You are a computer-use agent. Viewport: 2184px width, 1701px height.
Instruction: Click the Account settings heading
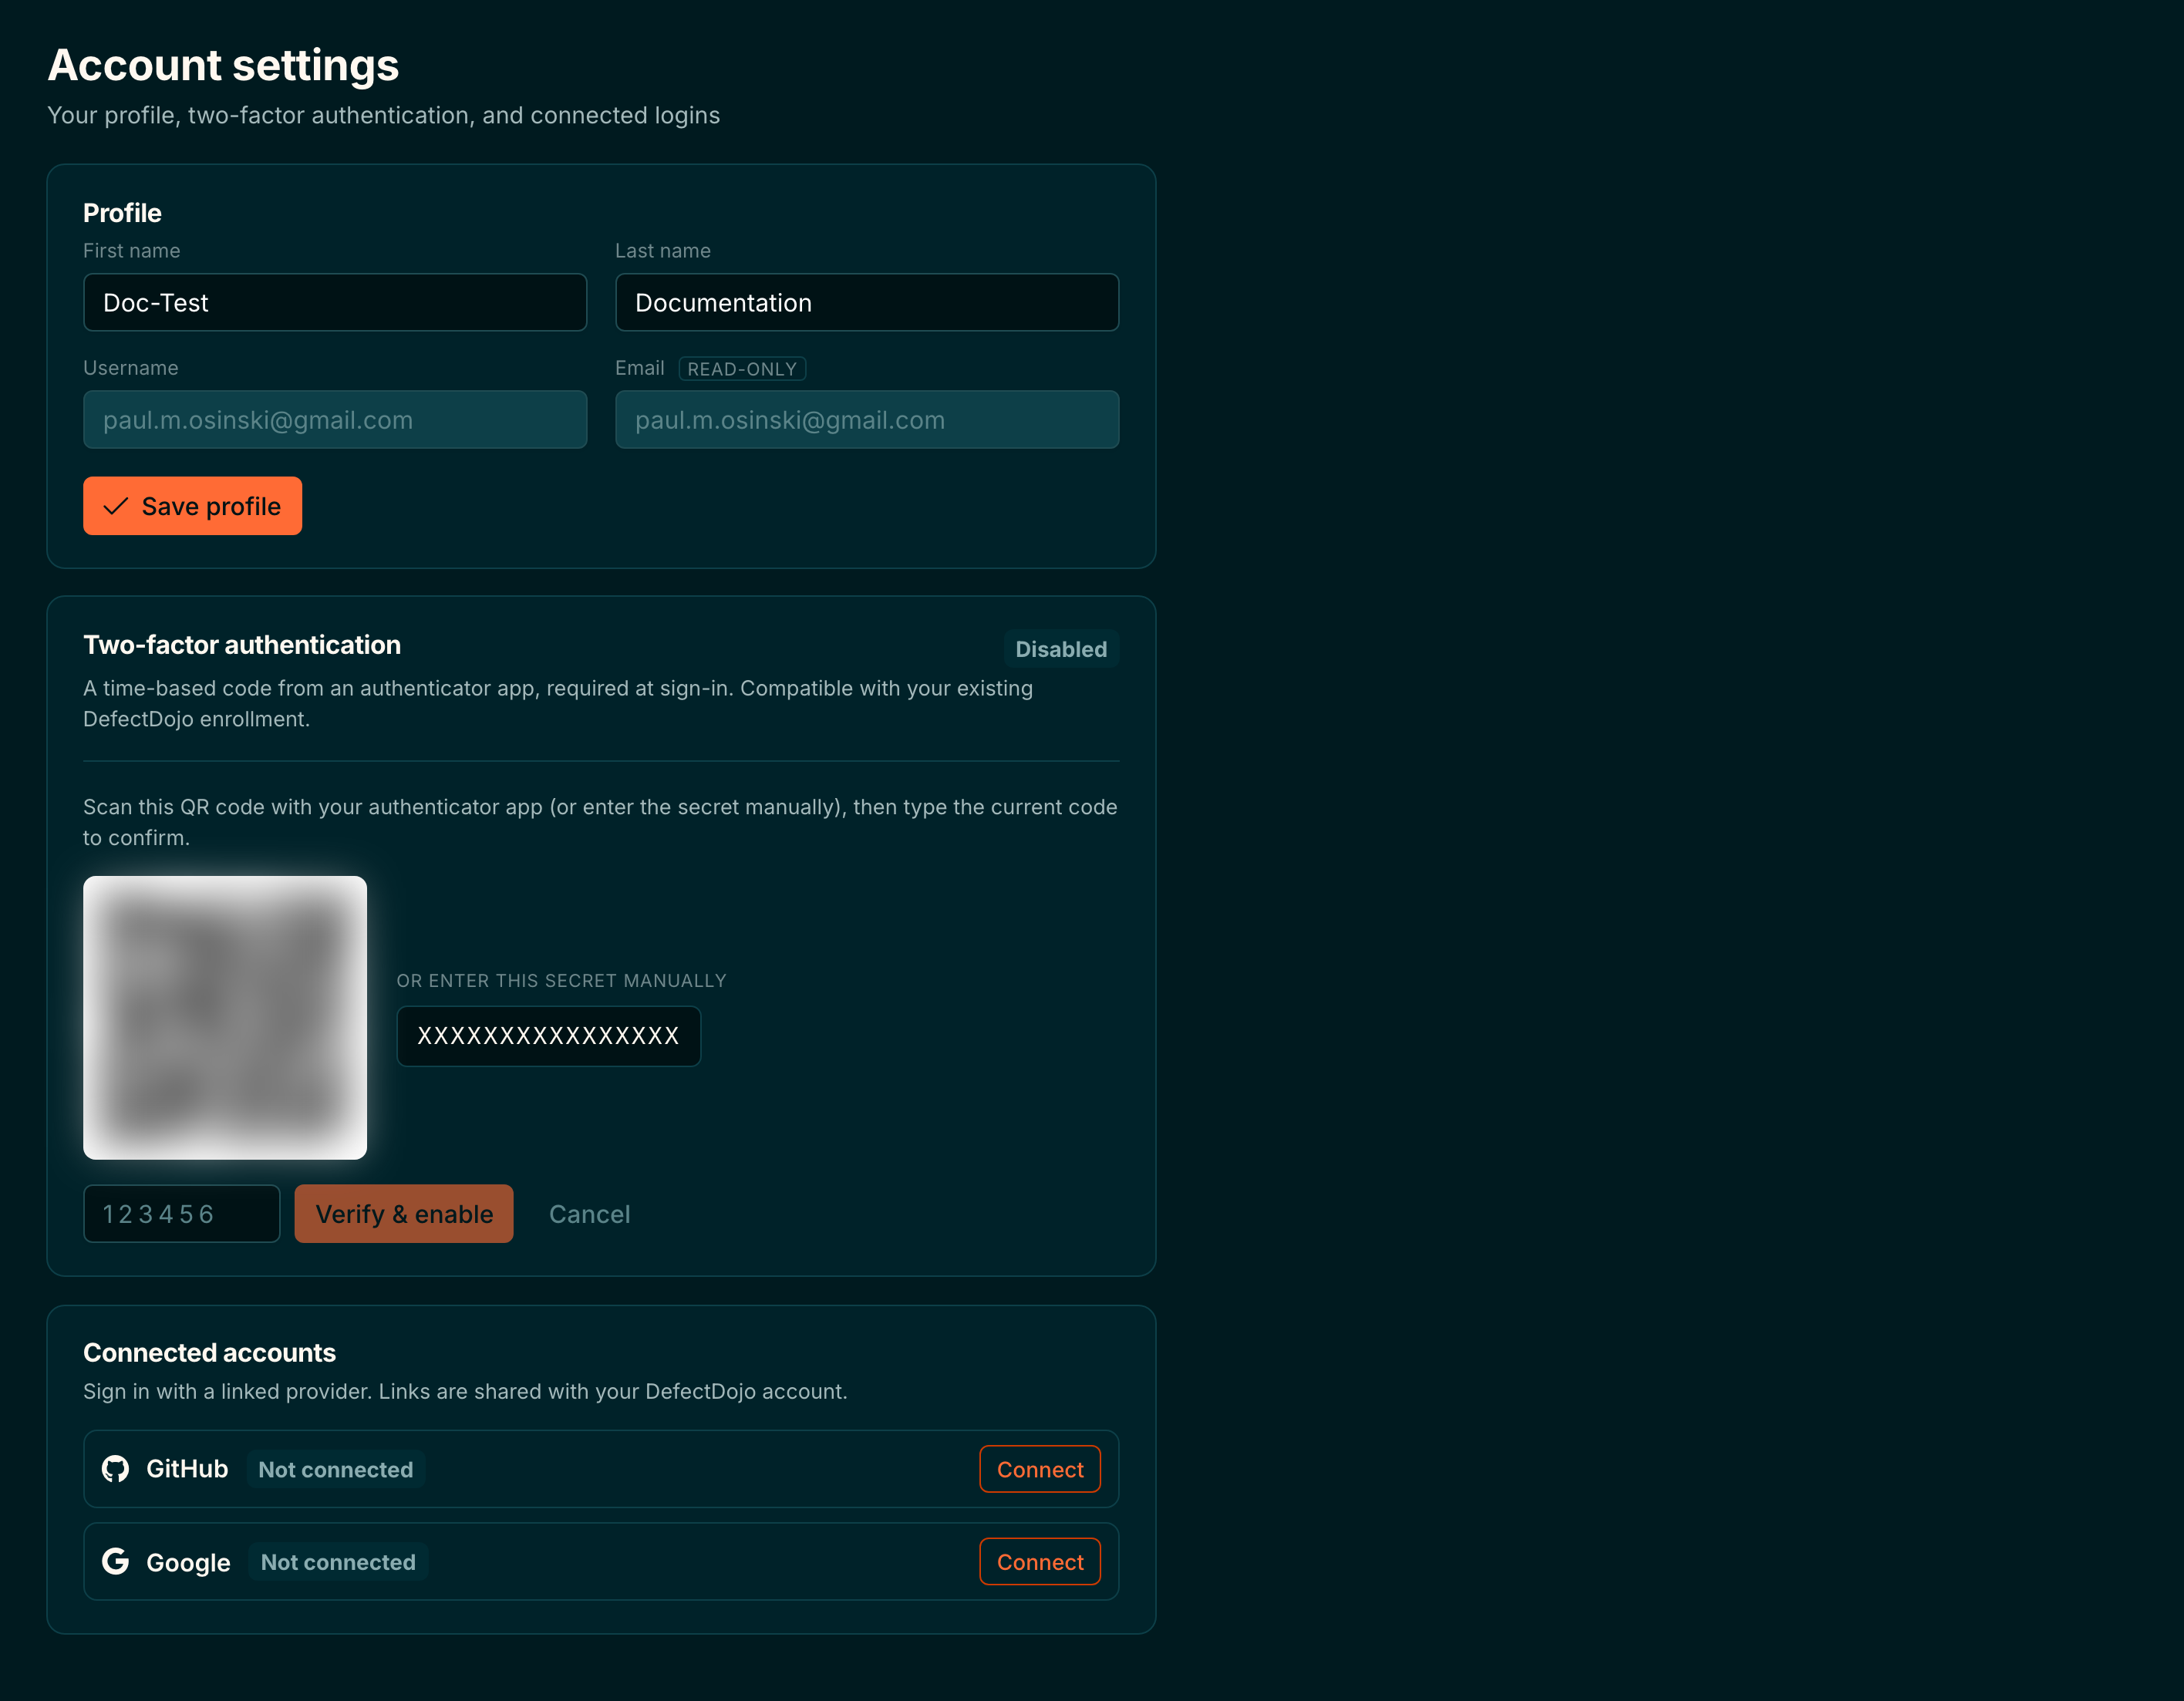pos(223,65)
